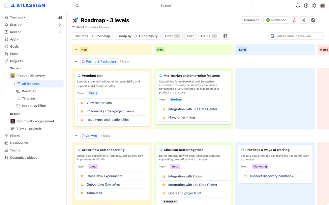
Task: Click the star on Issue types and relationships
Action: (82, 120)
